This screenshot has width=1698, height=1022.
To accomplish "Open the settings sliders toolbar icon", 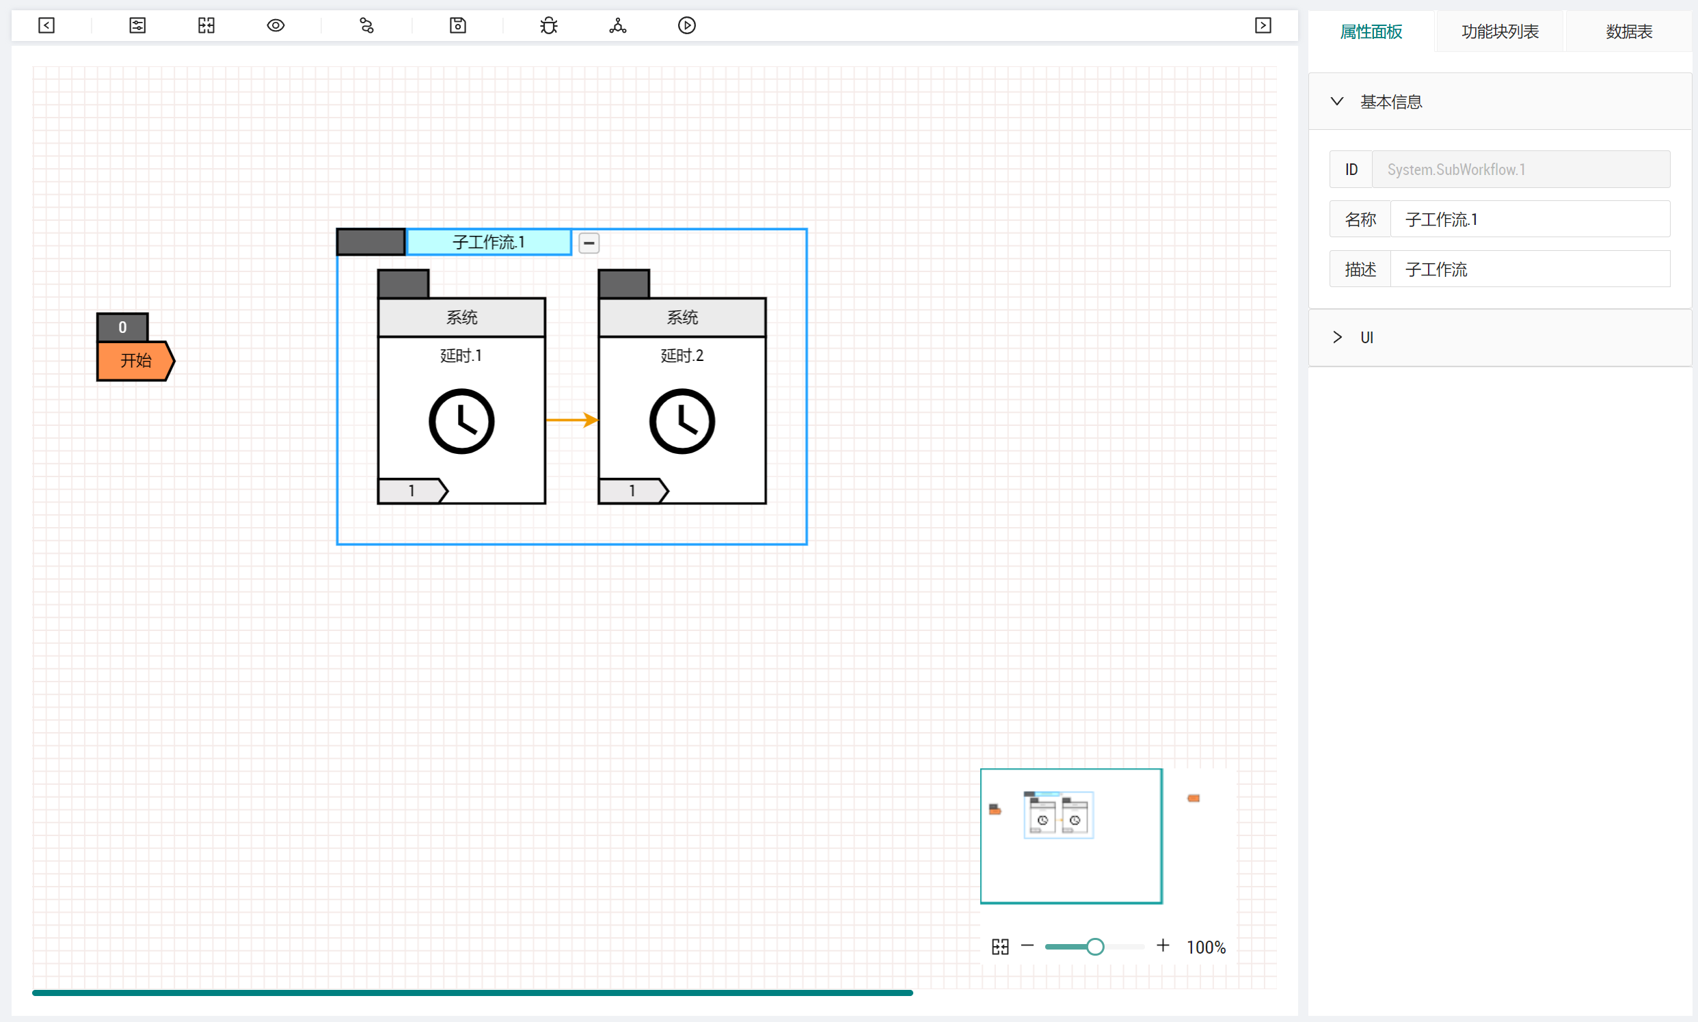I will (137, 25).
